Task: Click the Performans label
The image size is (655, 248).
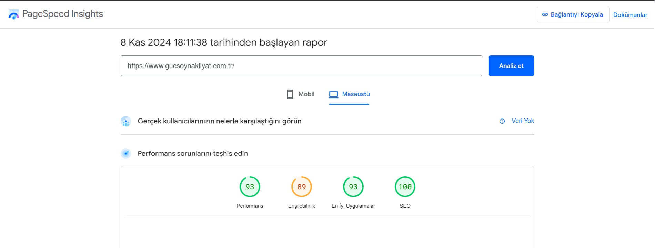Action: coord(250,206)
